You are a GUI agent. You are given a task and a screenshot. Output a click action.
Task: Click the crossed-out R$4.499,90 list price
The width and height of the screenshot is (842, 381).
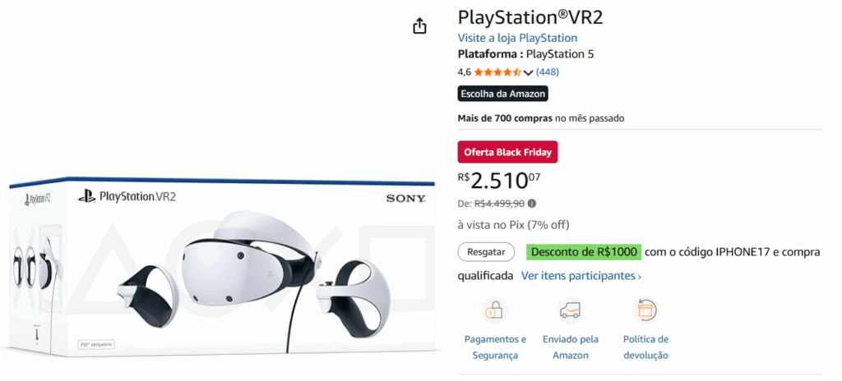(499, 204)
